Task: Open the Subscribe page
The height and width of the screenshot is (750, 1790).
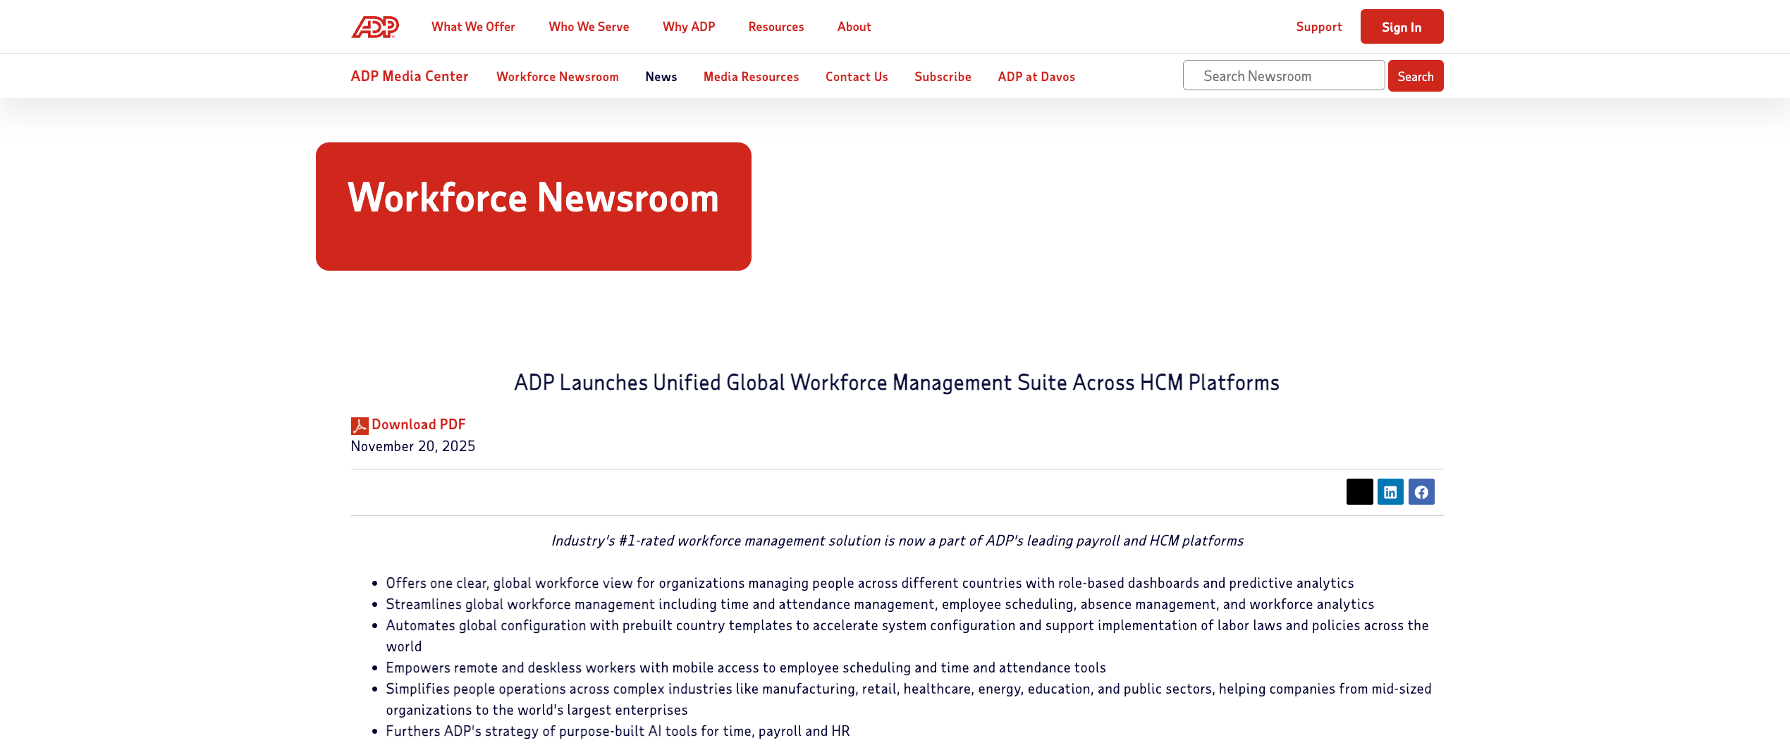Action: [943, 77]
